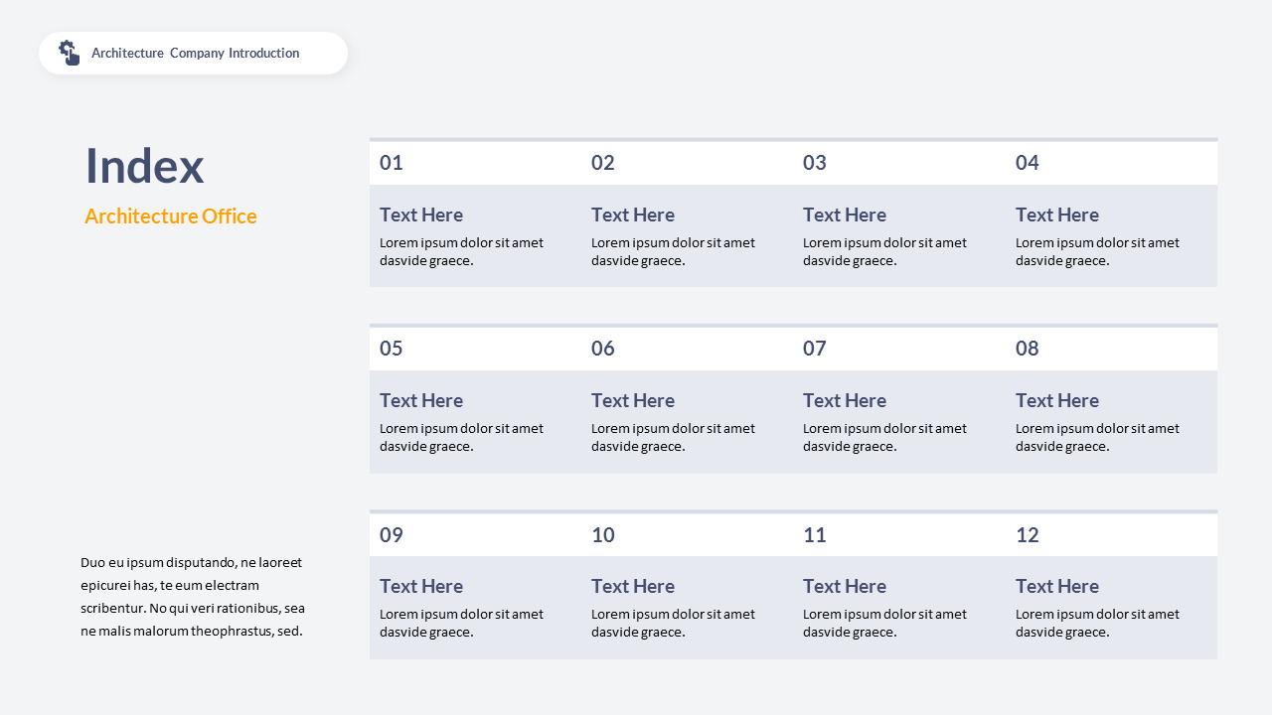Select index number 07
Viewport: 1272px width, 715px height.
(815, 349)
